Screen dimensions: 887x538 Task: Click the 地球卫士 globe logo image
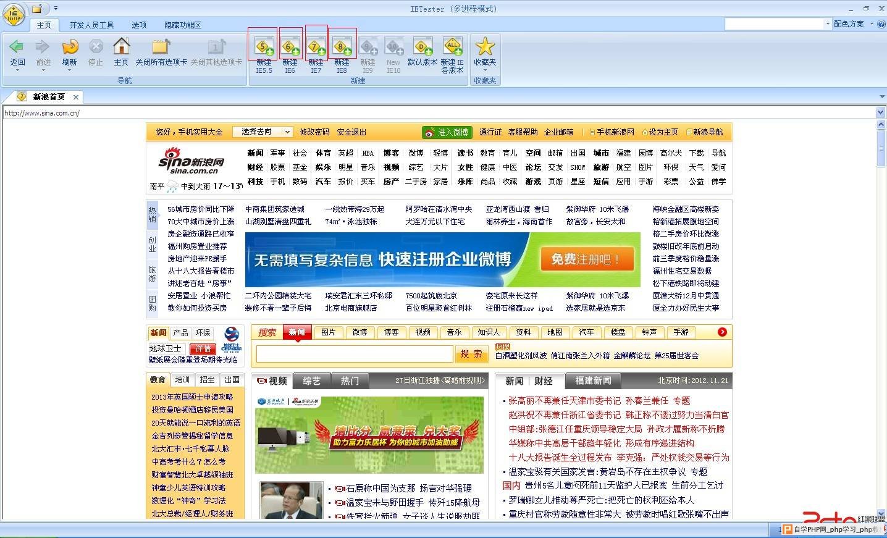point(232,338)
